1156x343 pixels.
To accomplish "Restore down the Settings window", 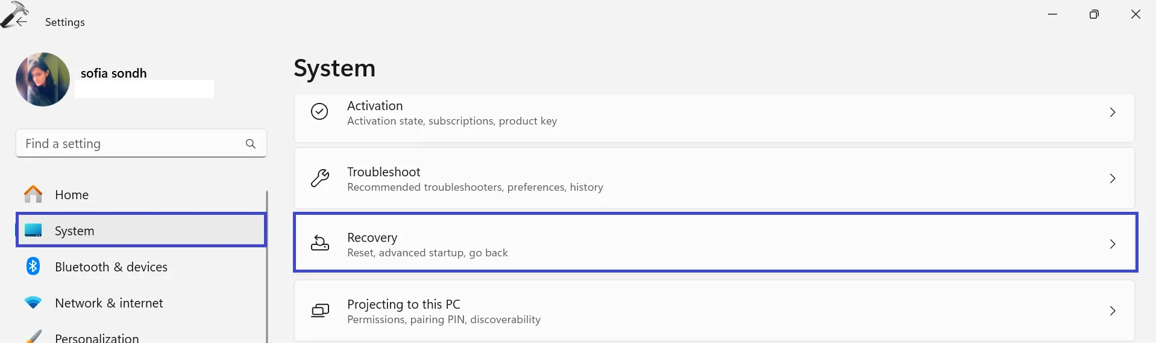I will (1094, 14).
